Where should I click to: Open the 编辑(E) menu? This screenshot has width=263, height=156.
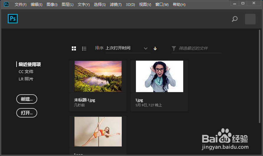point(36,4)
